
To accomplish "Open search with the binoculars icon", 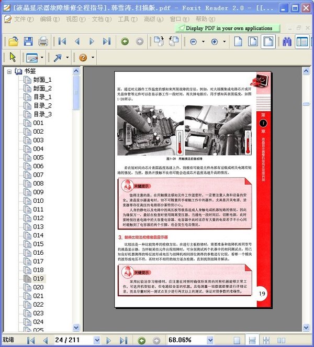I will point(287,41).
